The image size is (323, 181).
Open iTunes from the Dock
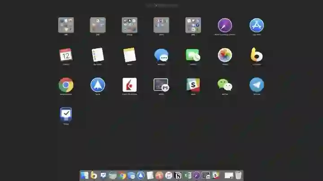pos(169,176)
